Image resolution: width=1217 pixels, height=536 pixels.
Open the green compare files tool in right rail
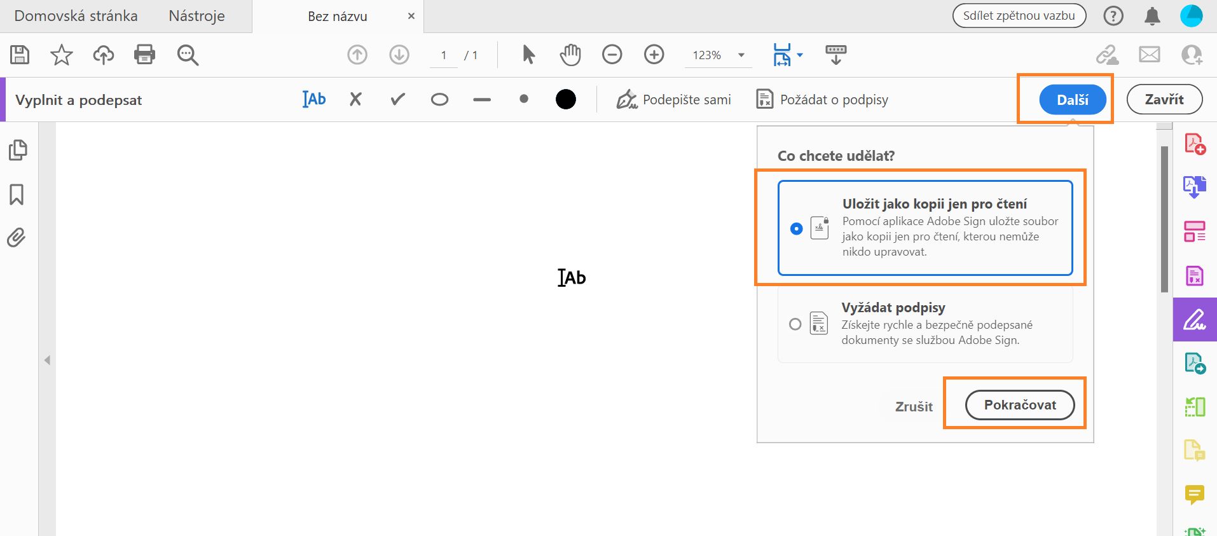(1195, 407)
